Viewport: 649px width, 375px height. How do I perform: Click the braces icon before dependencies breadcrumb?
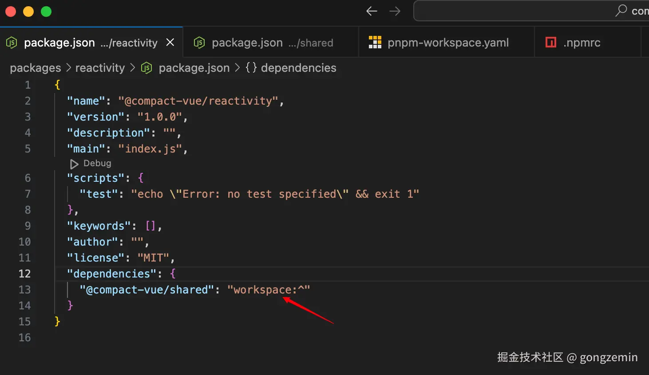coord(251,68)
